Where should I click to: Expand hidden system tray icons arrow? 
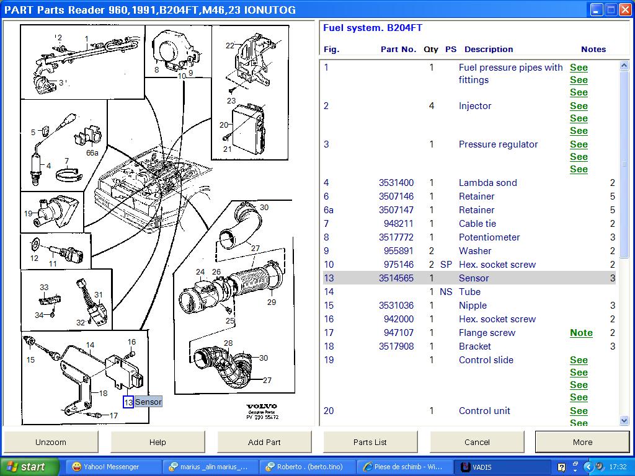[x=588, y=467]
